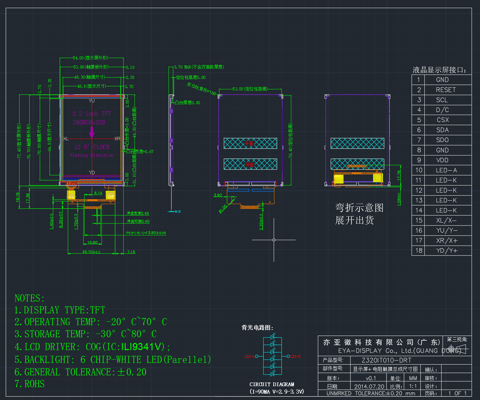Viewport: 480px width, 400px height.
Task: Click the VDD pin label
Action: point(442,160)
